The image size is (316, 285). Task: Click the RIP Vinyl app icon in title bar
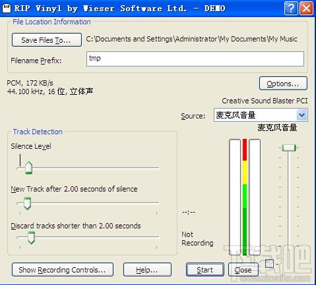[x=7, y=9]
